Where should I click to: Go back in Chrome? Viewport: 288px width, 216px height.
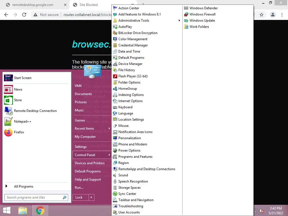tap(6, 15)
